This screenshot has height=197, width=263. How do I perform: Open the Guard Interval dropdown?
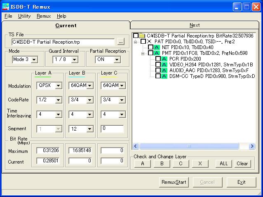point(74,59)
